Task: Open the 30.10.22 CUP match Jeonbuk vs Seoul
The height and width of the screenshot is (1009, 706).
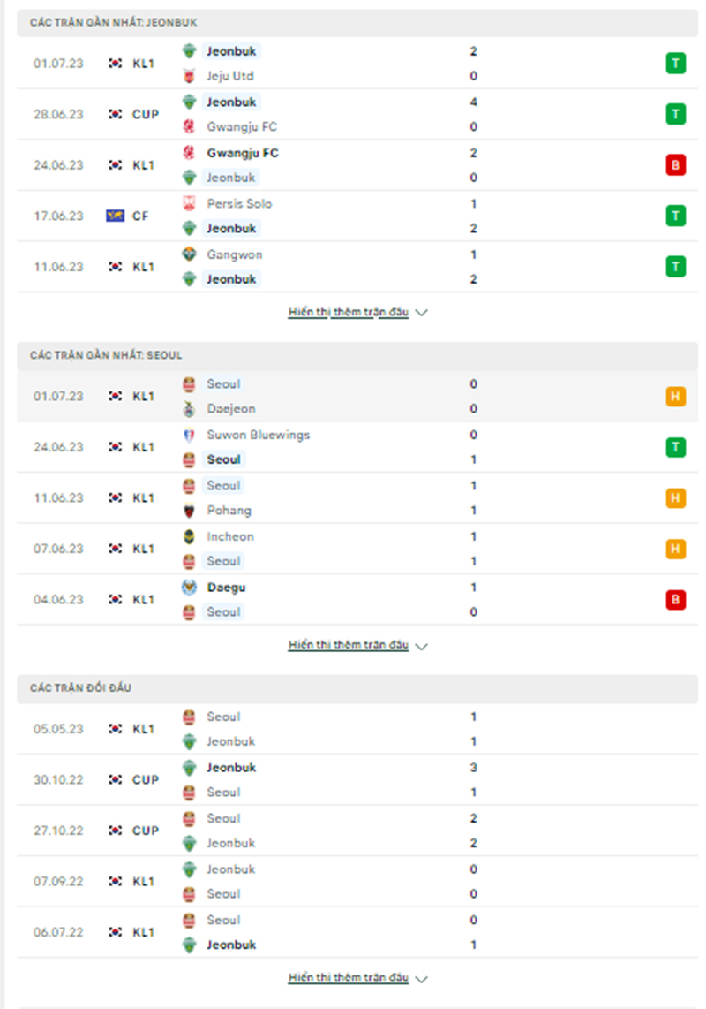Action: [357, 779]
